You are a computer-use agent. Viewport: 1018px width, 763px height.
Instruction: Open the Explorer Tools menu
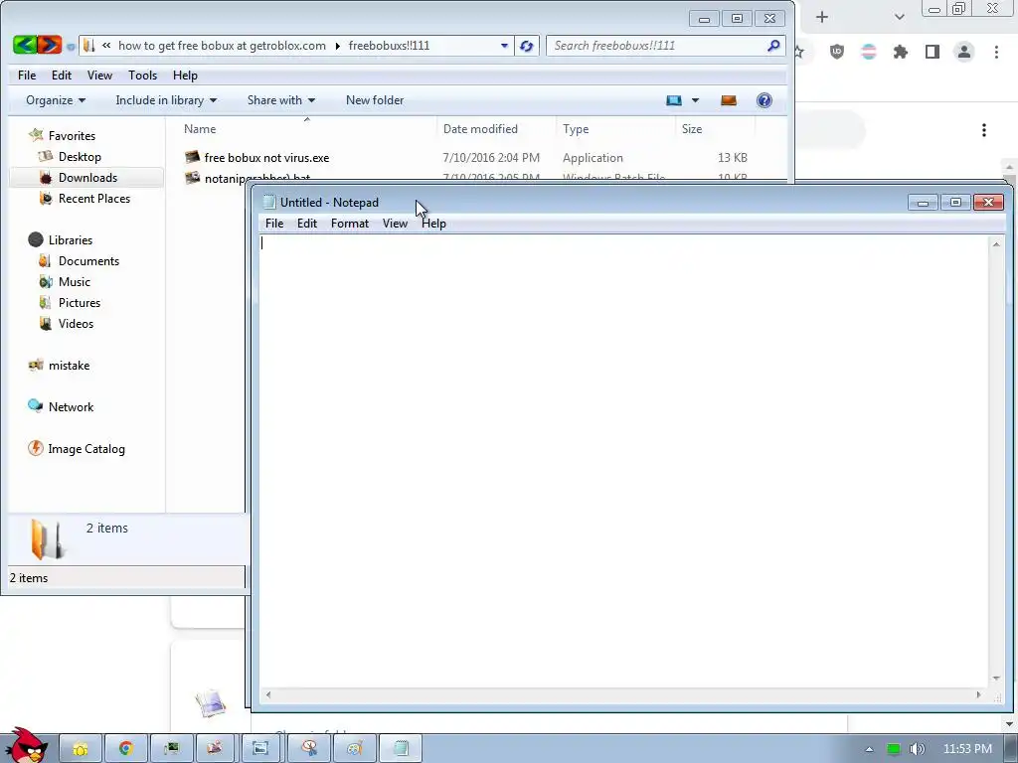143,76
